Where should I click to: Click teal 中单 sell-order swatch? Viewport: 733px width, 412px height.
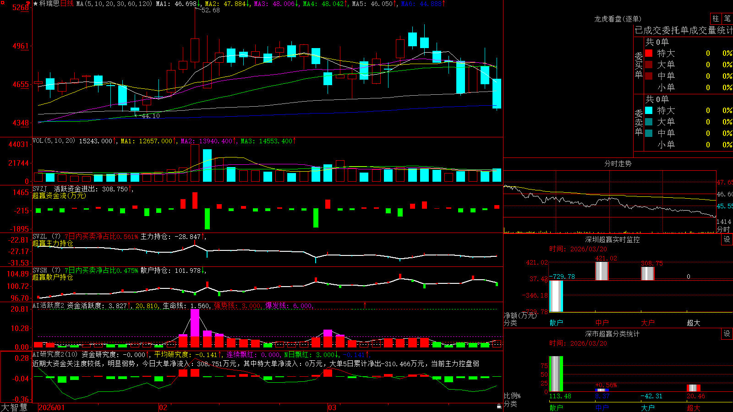coord(649,133)
